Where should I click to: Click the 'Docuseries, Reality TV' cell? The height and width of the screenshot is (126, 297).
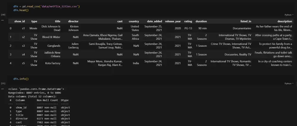(x=238, y=54)
